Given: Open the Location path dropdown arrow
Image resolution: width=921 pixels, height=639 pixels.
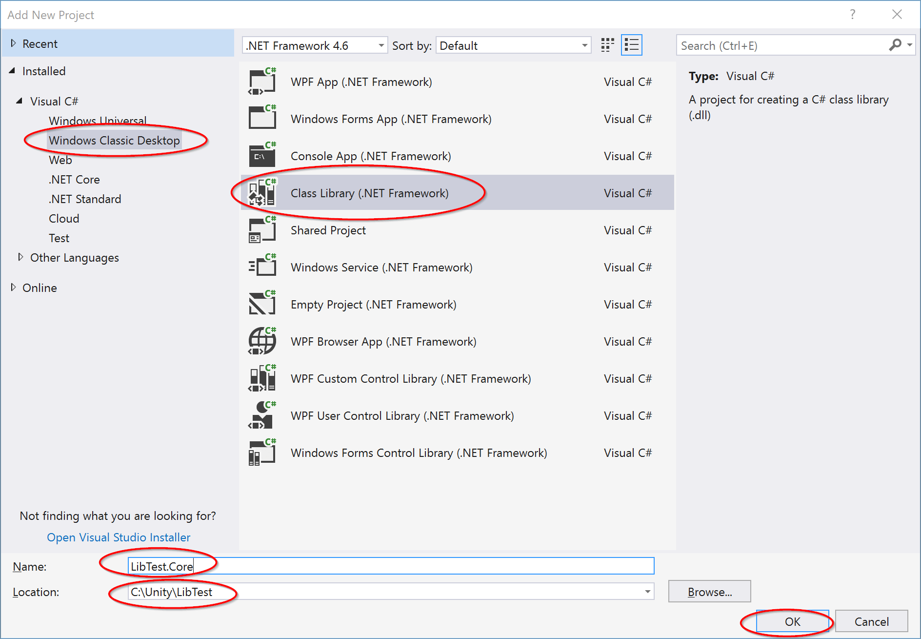Looking at the screenshot, I should pyautogui.click(x=647, y=592).
